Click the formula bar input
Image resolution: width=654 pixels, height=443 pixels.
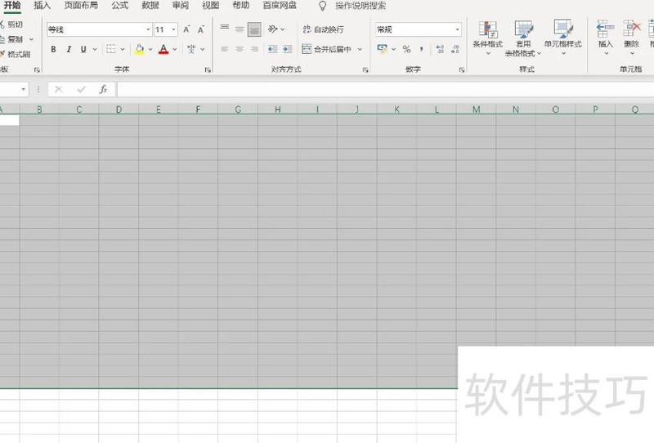[385, 89]
